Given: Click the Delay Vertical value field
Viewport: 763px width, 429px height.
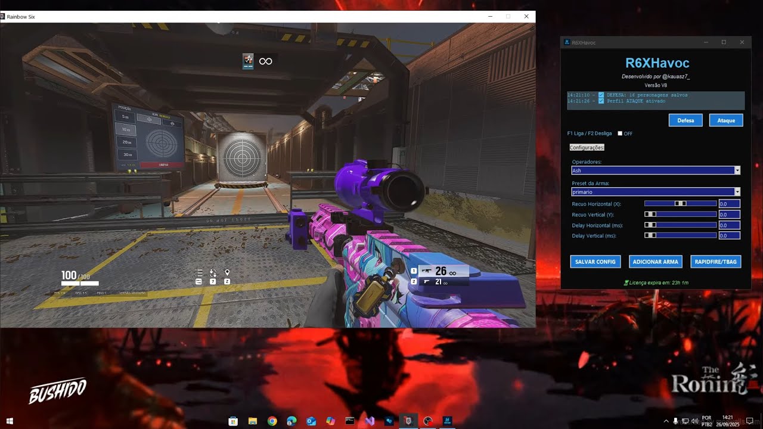Looking at the screenshot, I should click(730, 236).
